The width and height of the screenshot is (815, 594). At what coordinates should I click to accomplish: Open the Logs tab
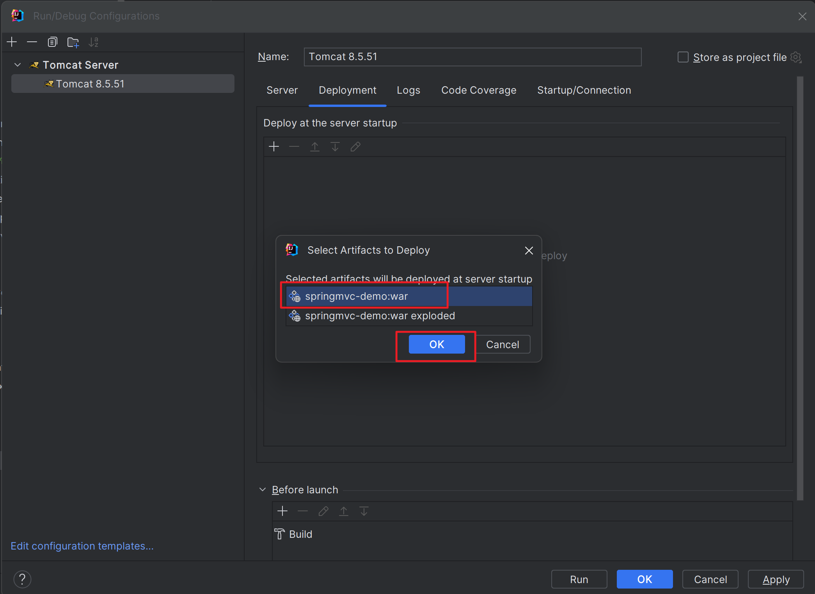408,90
